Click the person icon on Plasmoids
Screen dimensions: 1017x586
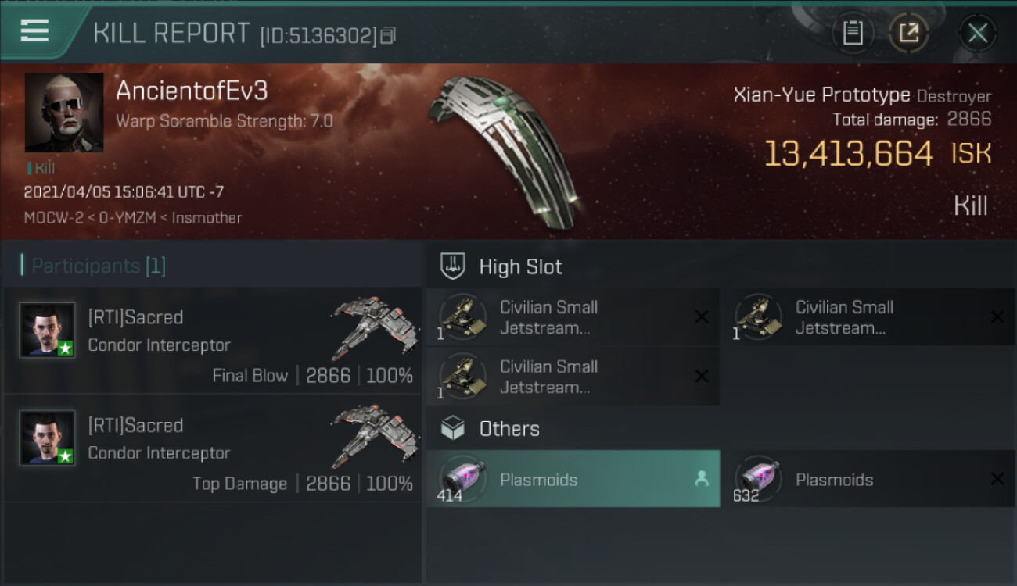pyautogui.click(x=701, y=479)
